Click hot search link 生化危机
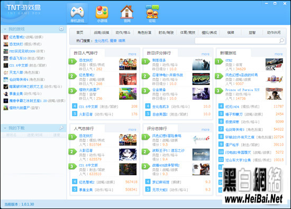Screen dimensions: 291x209 [x=101, y=41]
